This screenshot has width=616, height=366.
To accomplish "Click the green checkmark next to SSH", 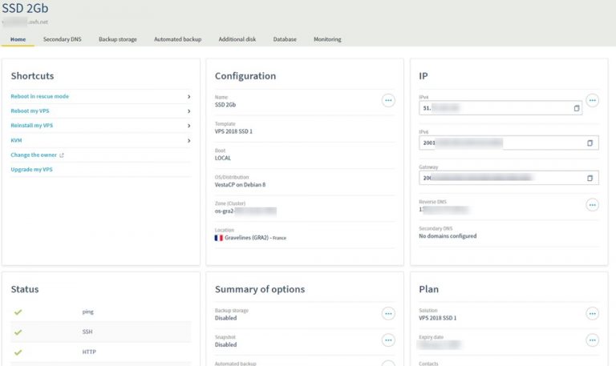I will 18,332.
